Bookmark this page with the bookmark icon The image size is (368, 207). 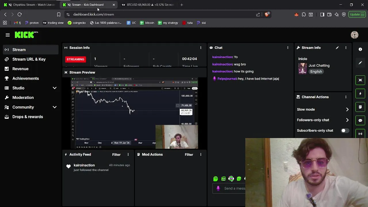59,14
